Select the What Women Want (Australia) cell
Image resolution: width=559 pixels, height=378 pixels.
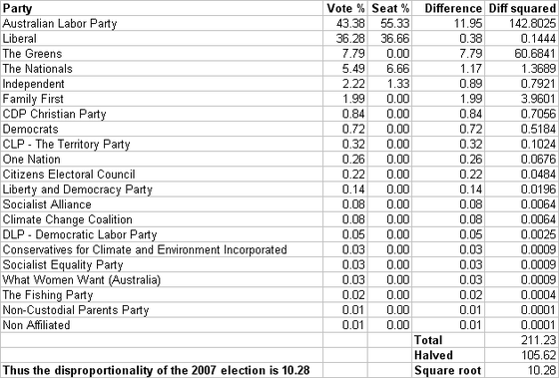click(x=162, y=279)
